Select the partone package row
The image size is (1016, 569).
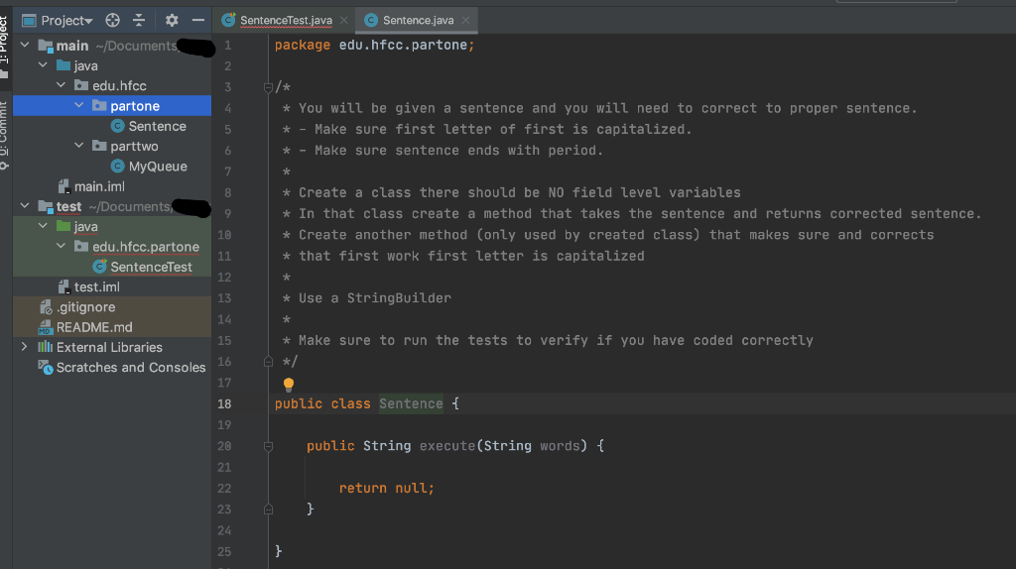(x=112, y=105)
